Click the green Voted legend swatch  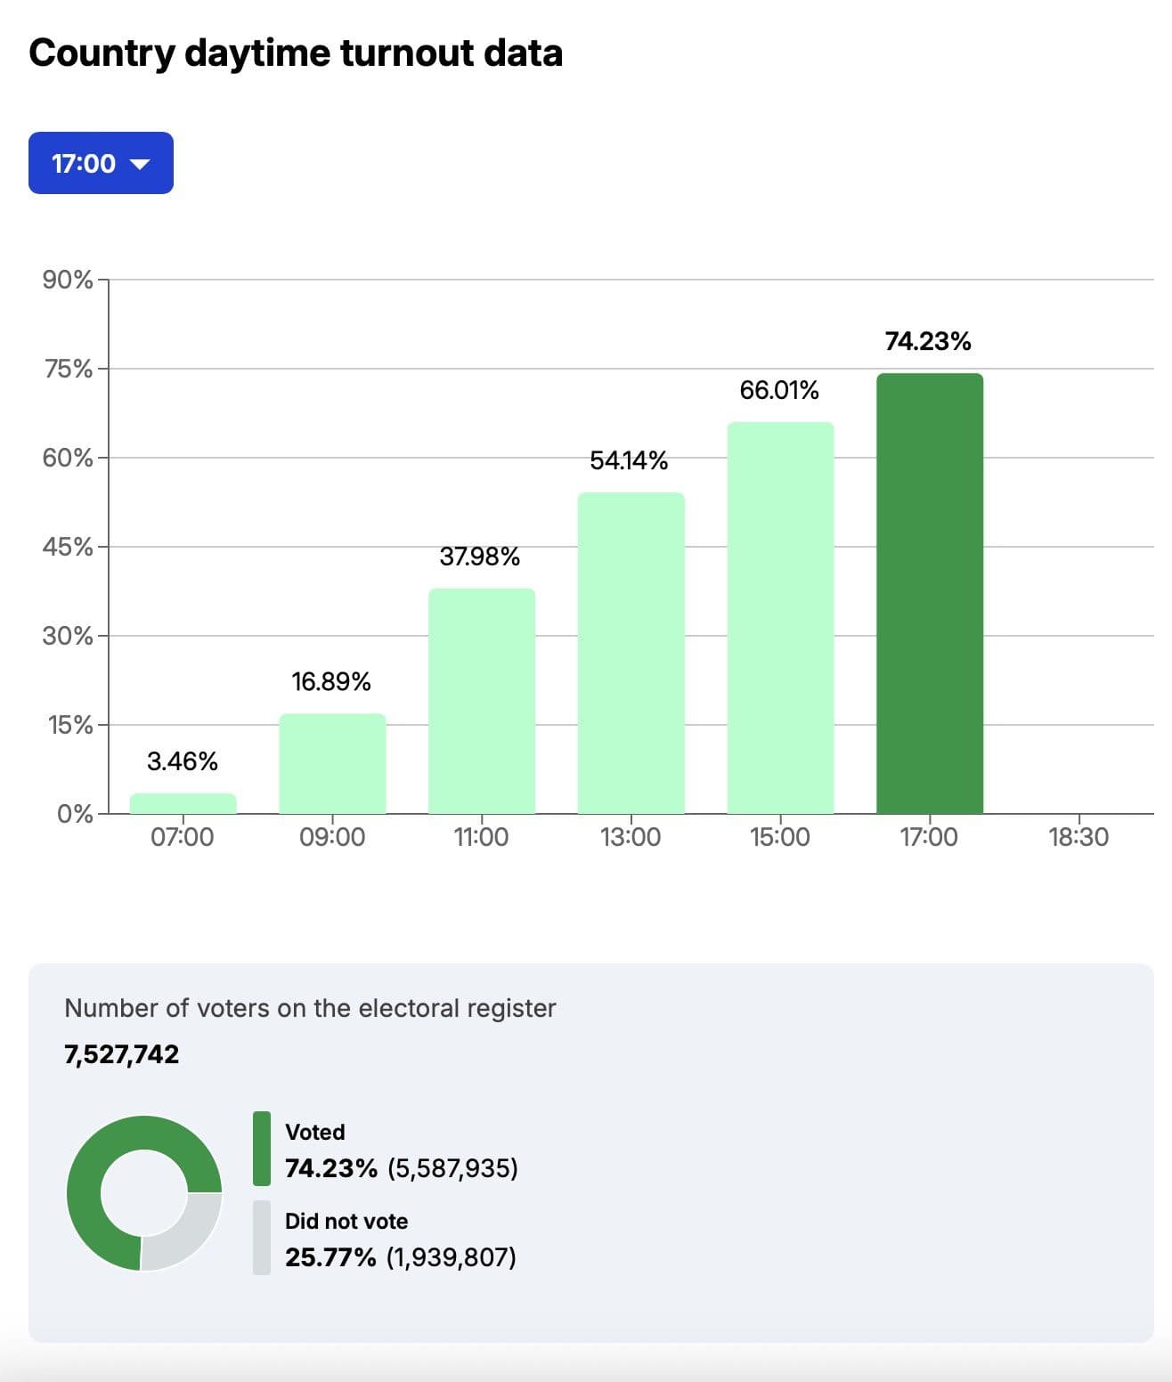point(261,1149)
